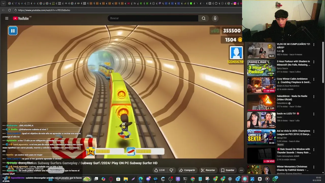
Task: Open title 'Salastkbron - Nada De Nadie'
Action: point(292,98)
